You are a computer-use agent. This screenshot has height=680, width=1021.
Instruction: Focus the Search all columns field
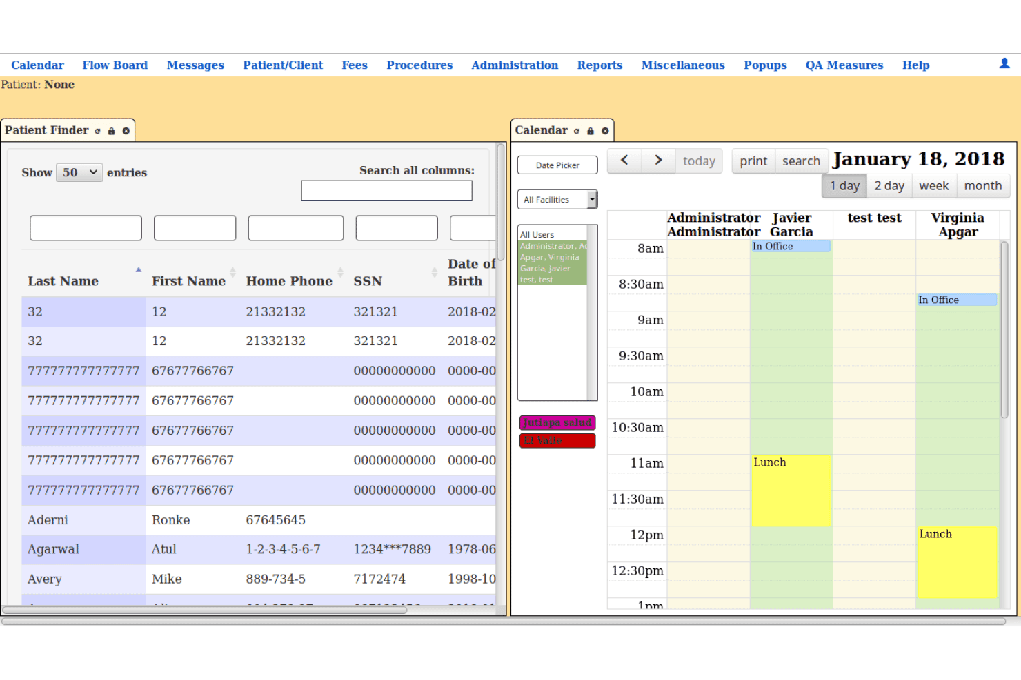(386, 191)
